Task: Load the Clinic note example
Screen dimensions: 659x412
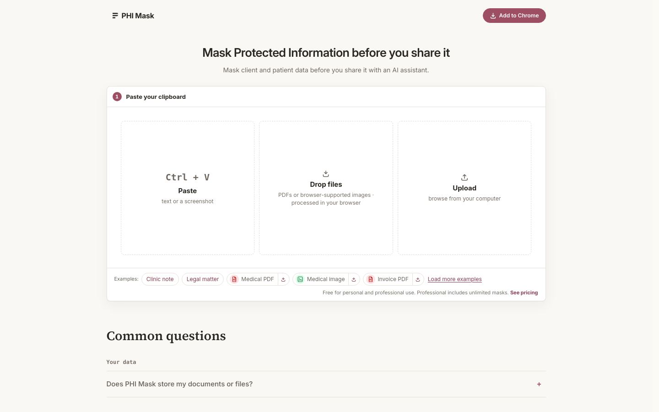Action: click(x=160, y=279)
